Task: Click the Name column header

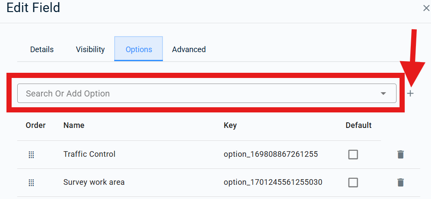Action: pos(74,125)
